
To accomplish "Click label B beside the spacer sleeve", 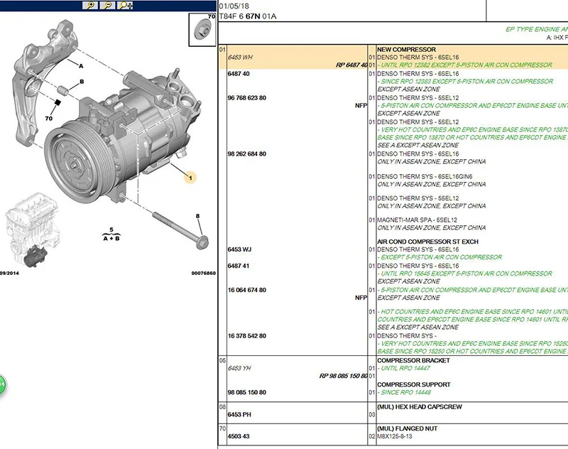I will tap(82, 82).
